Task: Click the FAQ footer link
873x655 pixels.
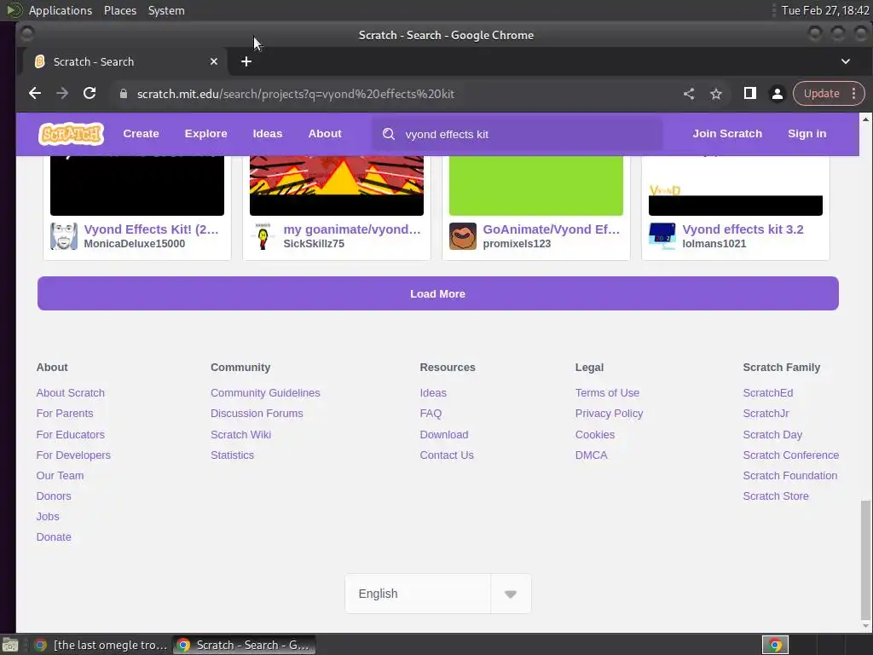Action: click(431, 414)
